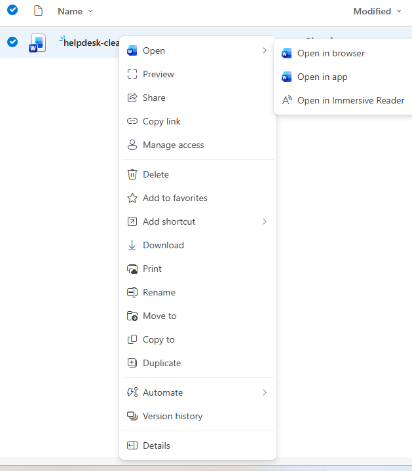This screenshot has height=471, width=412.
Task: Click the Add to favorites star icon
Action: point(132,198)
